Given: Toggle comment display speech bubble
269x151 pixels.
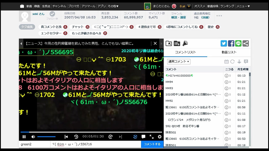Looking at the screenshot, I should pyautogui.click(x=143, y=137).
